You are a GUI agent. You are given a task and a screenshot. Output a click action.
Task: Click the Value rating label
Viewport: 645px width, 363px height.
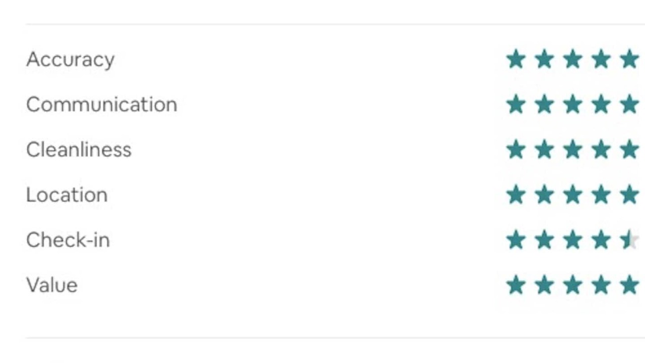[52, 285]
